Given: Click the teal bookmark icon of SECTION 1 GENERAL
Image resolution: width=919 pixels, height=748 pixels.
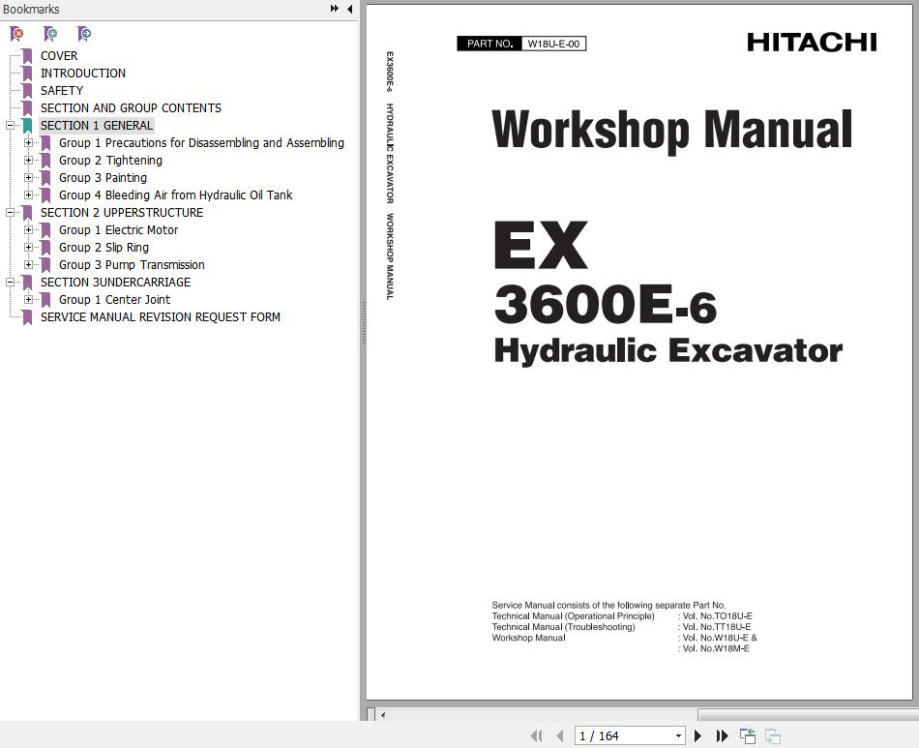Looking at the screenshot, I should click(x=27, y=126).
